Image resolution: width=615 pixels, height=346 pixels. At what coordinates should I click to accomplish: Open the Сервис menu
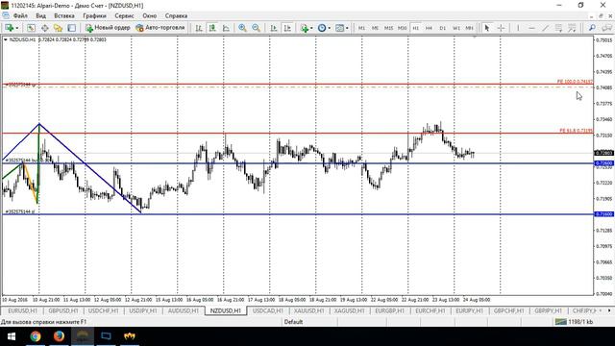coord(124,15)
